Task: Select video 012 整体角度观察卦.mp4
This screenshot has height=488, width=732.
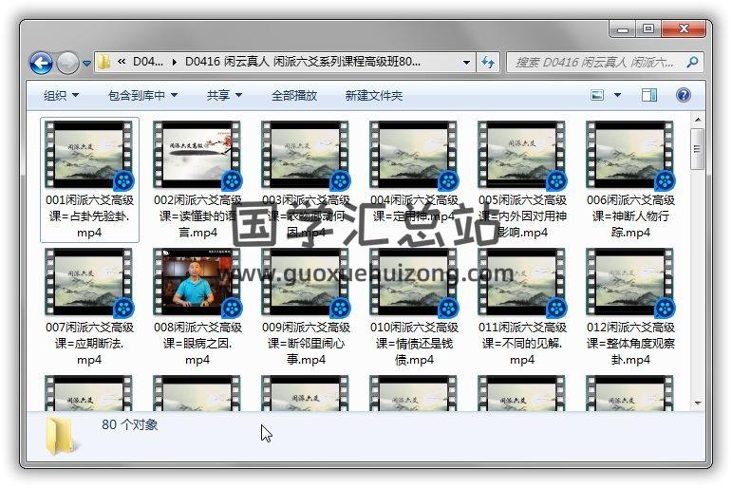Action: (x=630, y=284)
